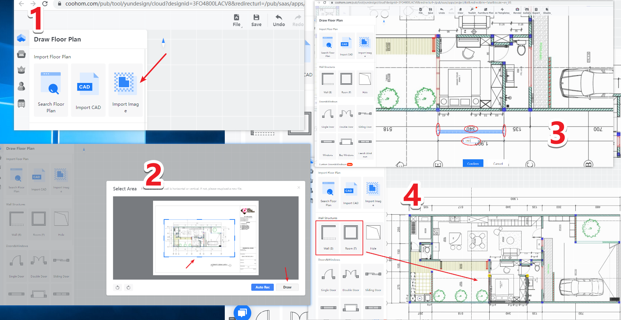Close the Select Area dialog

pyautogui.click(x=299, y=188)
